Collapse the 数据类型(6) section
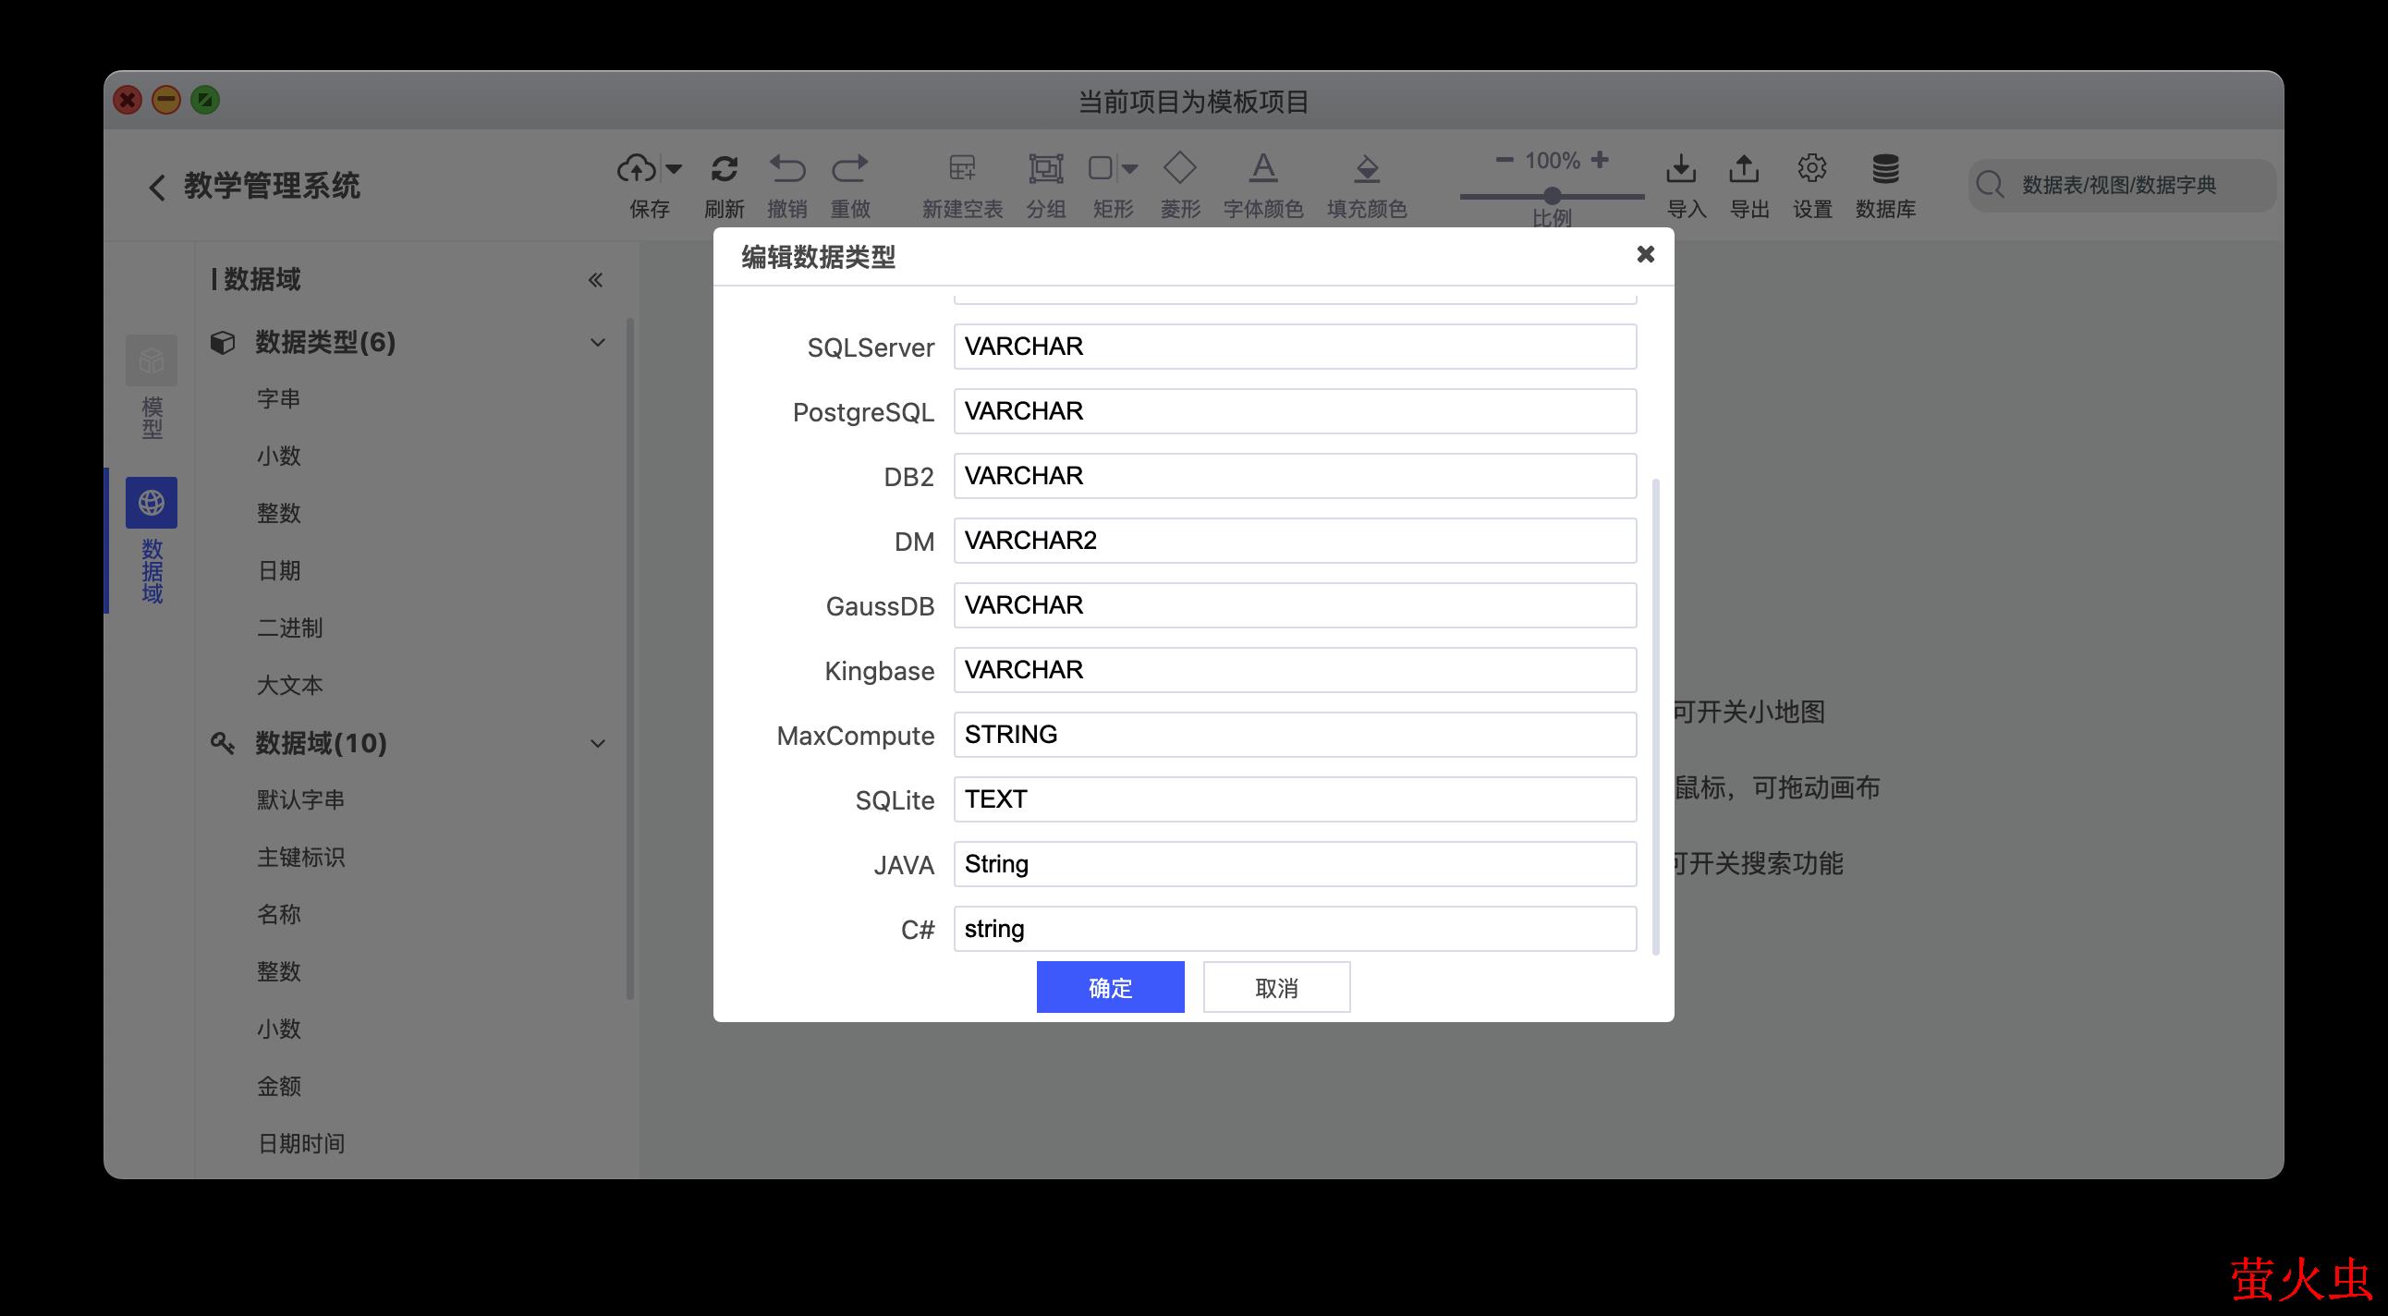Image resolution: width=2388 pixels, height=1316 pixels. [598, 343]
